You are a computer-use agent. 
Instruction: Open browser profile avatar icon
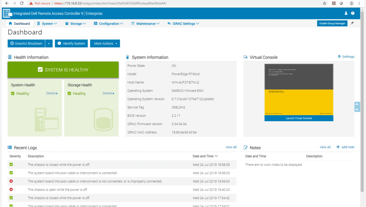pyautogui.click(x=351, y=3)
